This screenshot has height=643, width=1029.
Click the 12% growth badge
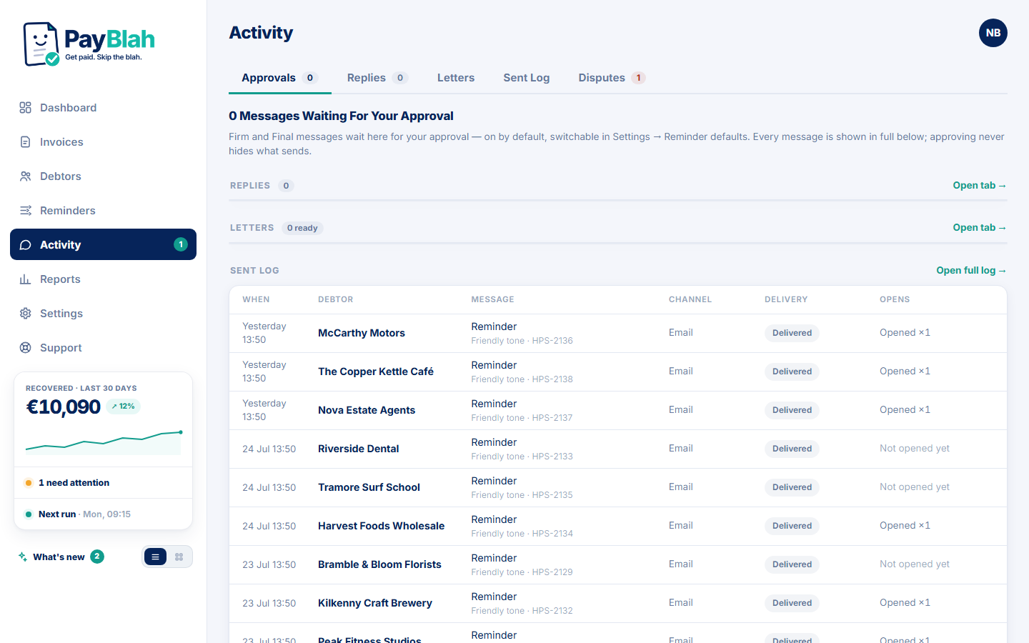(123, 407)
